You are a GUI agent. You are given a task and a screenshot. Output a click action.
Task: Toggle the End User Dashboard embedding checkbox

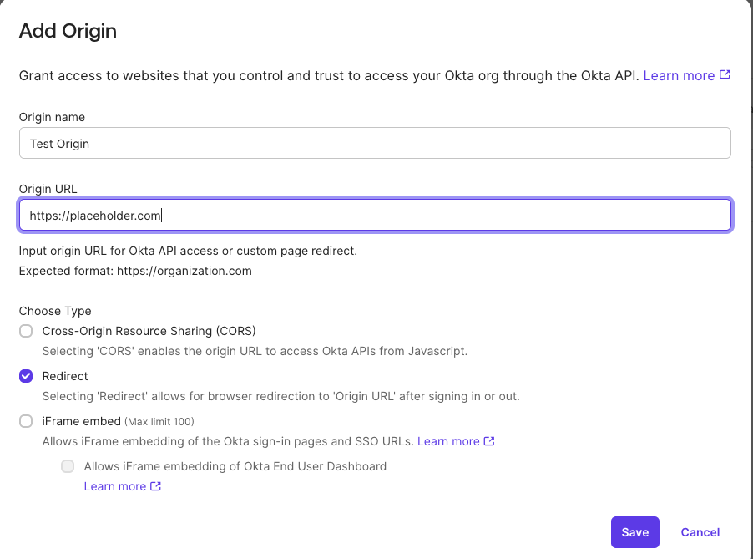coord(68,466)
